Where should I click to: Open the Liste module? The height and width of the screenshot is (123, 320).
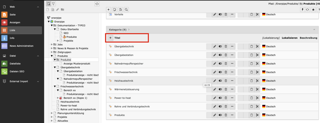[21, 30]
